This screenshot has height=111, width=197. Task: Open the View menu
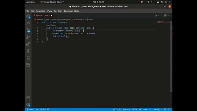tap(50, 11)
